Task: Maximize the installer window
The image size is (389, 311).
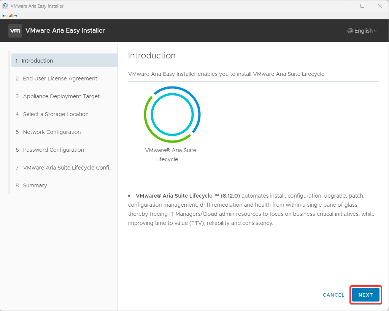Action: [x=362, y=6]
